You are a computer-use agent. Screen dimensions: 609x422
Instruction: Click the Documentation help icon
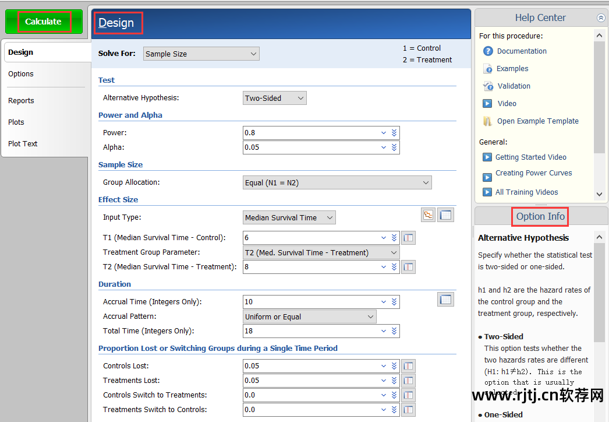(x=488, y=51)
